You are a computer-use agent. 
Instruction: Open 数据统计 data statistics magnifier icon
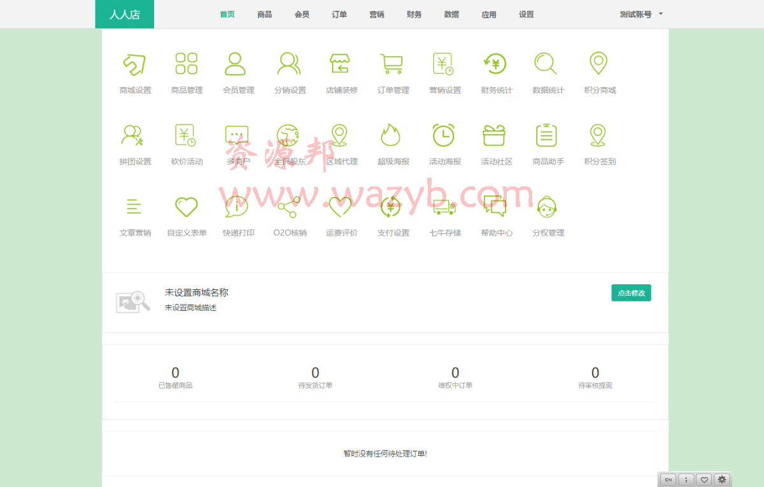546,64
